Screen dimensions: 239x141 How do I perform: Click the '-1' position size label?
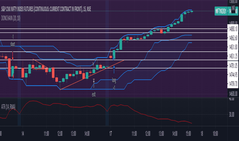click(x=13, y=37)
